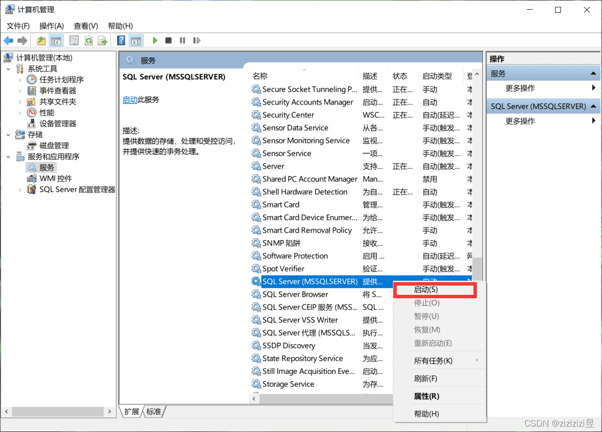Click the Refresh toolbar icon
Viewport: 602px width, 432px height.
(88, 41)
